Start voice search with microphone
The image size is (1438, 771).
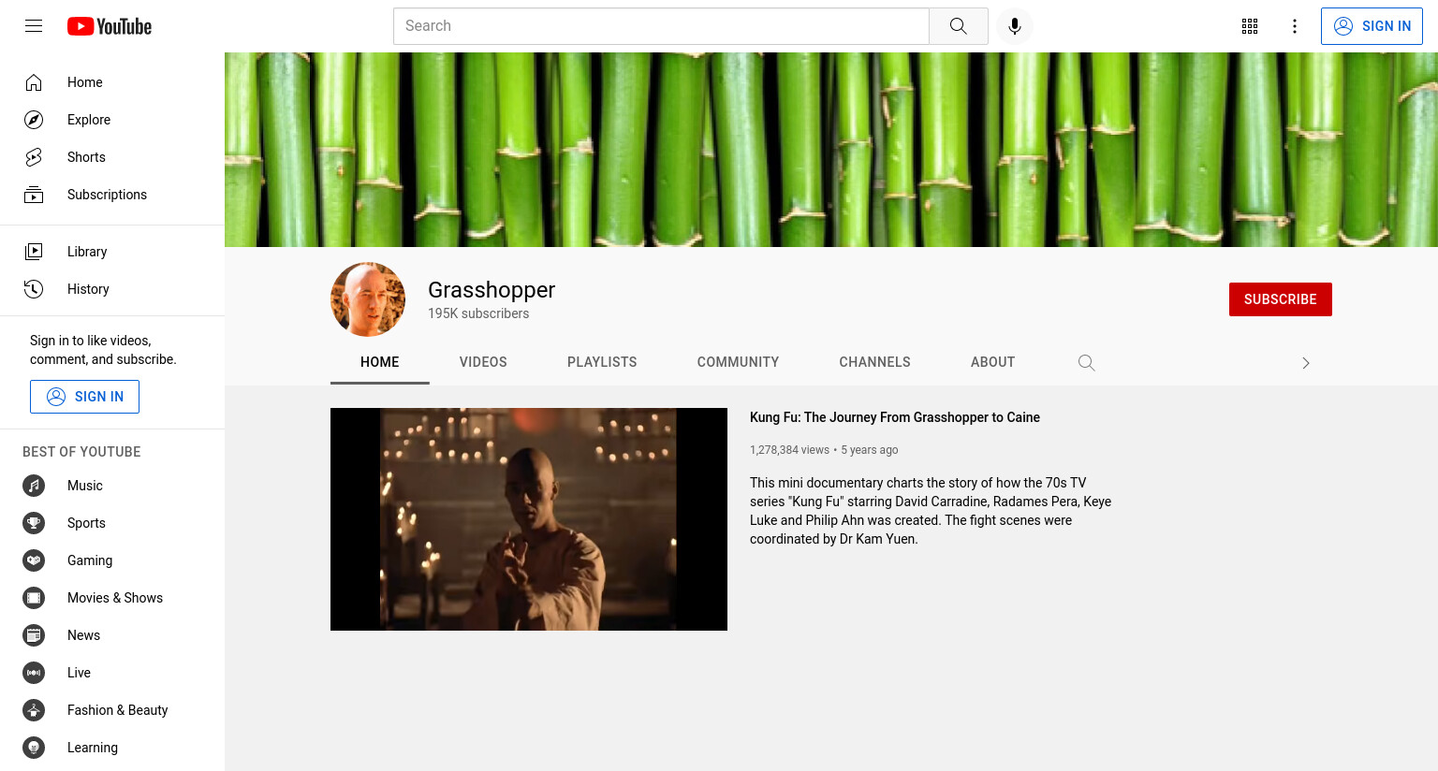click(1015, 26)
